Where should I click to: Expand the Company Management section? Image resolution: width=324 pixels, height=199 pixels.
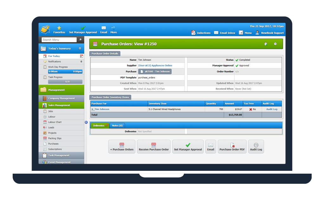pos(61,98)
